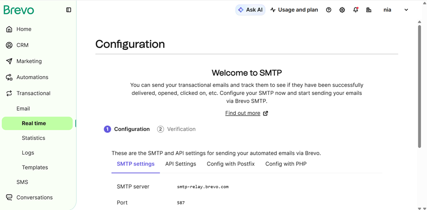Click the Transactional arrows icon
Screen dimensions: 427x210
(9, 93)
